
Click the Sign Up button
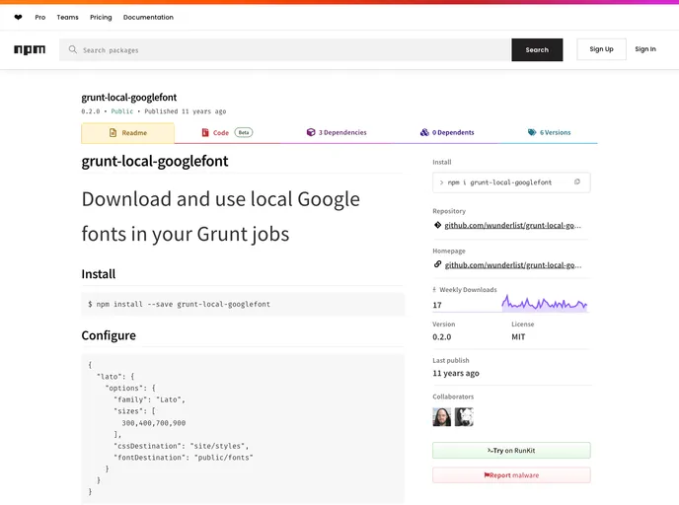point(601,49)
